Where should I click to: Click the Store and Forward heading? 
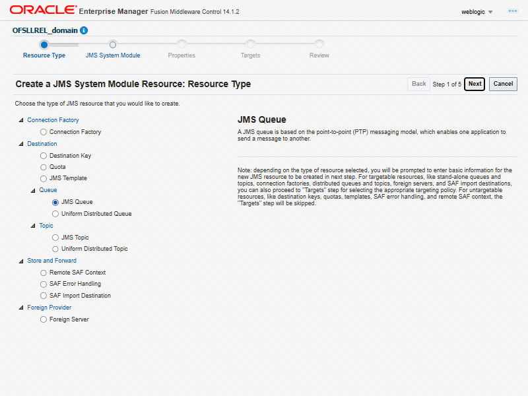(x=52, y=261)
